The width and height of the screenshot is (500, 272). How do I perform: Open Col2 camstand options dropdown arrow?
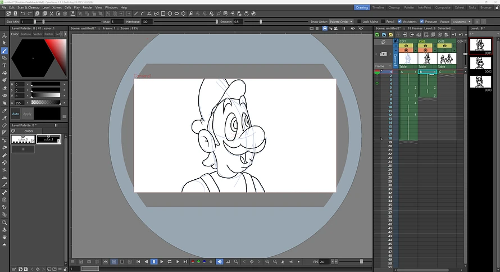click(x=435, y=51)
